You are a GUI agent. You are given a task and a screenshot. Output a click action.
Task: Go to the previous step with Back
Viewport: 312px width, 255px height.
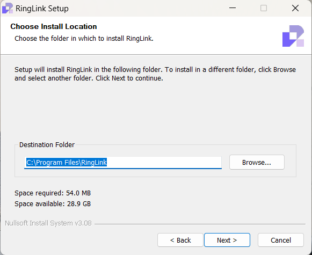pyautogui.click(x=180, y=240)
